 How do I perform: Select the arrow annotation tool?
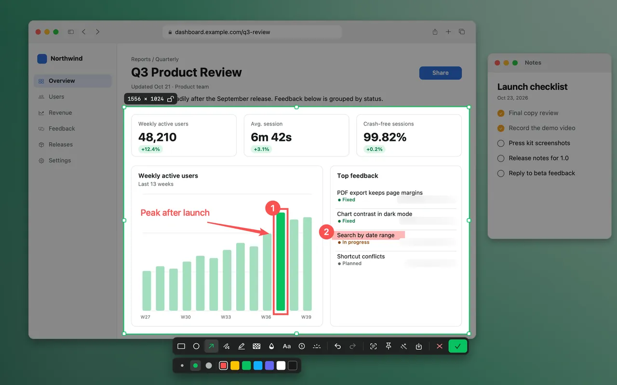coord(211,346)
